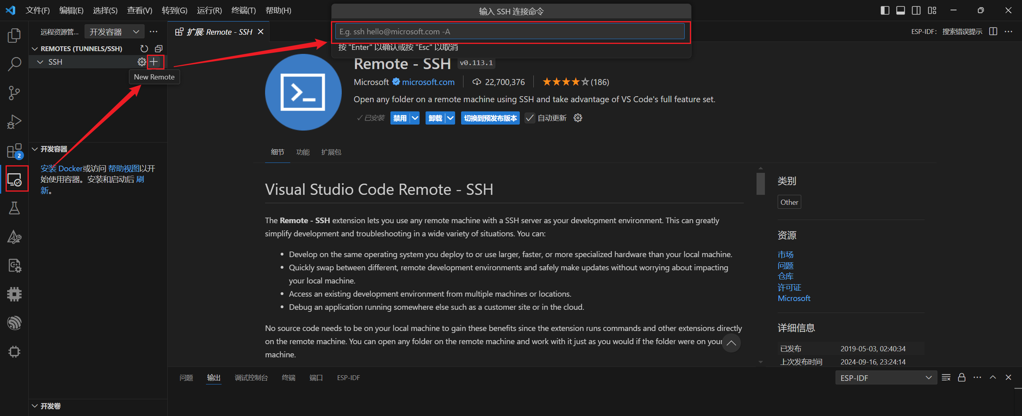Open extension settings gear next to 自动更新
The image size is (1022, 416).
(x=578, y=118)
